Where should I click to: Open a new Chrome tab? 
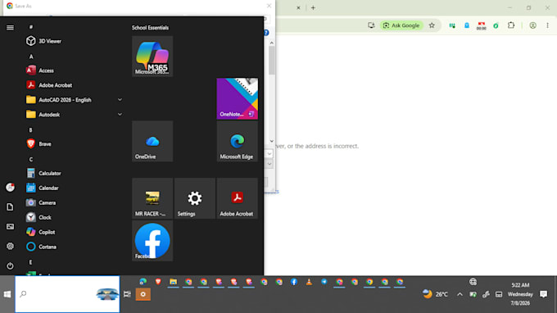tap(313, 7)
